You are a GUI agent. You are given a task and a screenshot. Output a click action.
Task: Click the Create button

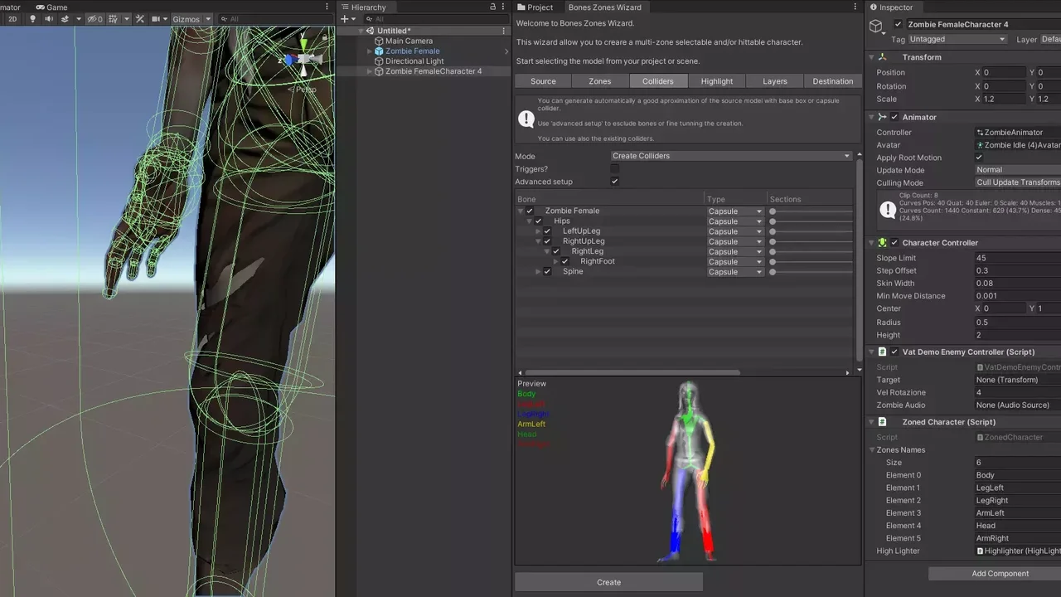(608, 582)
